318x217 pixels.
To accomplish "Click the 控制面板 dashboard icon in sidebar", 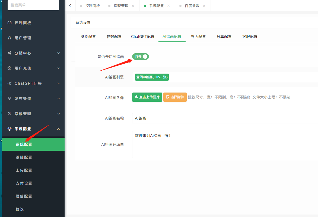I will pos(9,23).
